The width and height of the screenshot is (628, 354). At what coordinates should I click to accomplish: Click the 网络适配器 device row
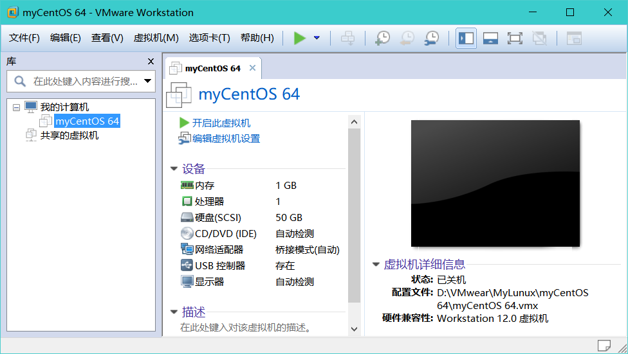coord(260,249)
